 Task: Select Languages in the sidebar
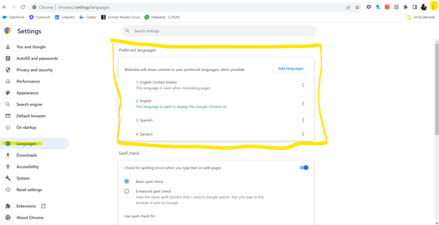pyautogui.click(x=35, y=143)
